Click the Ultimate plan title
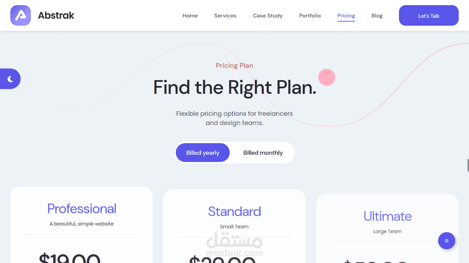 pos(387,216)
